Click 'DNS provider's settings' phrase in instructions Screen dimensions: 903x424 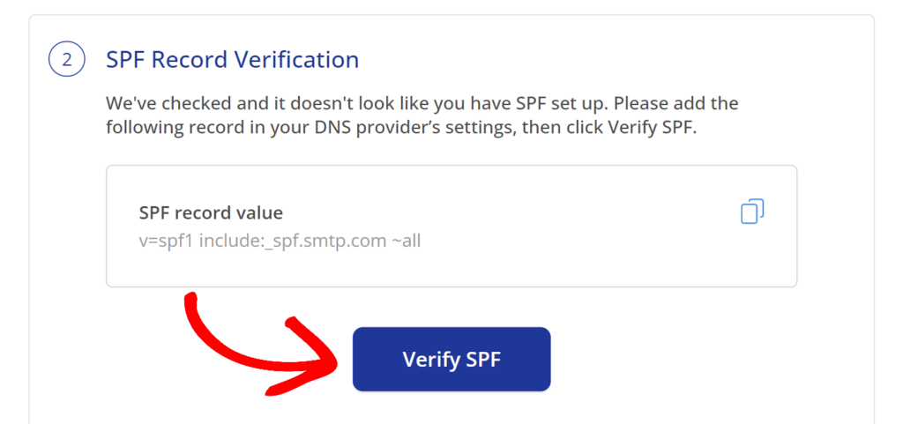pos(413,127)
